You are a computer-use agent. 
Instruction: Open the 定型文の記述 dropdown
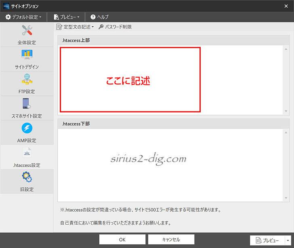click(75, 27)
